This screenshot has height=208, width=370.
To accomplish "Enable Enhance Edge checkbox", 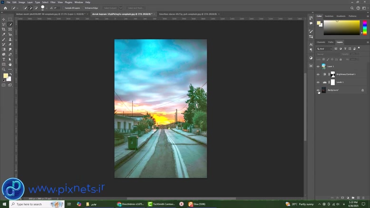I will tap(83, 8).
